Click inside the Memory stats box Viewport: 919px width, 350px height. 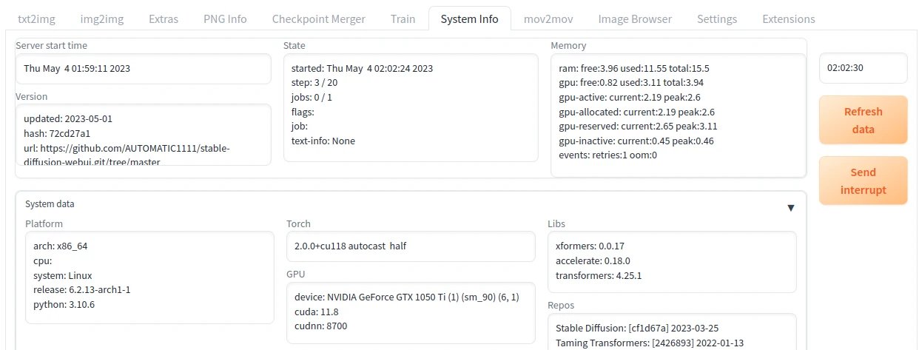678,115
